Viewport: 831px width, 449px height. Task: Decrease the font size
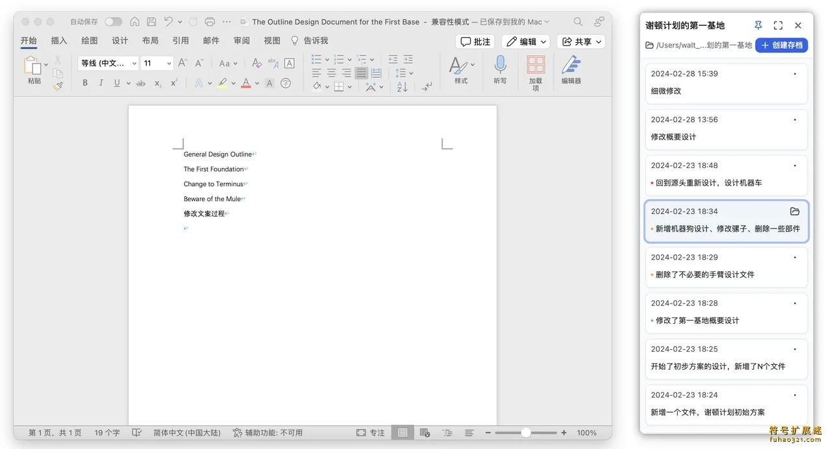[x=199, y=63]
